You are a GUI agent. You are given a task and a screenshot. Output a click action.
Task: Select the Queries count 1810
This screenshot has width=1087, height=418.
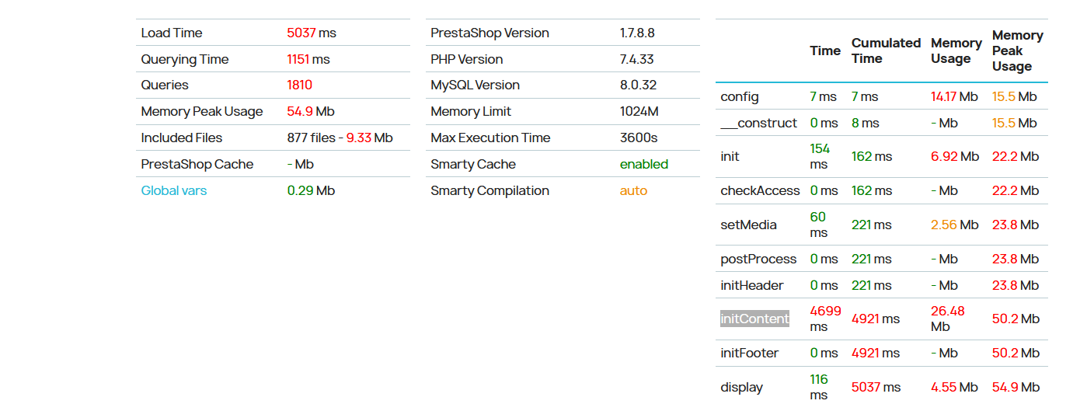click(x=300, y=85)
